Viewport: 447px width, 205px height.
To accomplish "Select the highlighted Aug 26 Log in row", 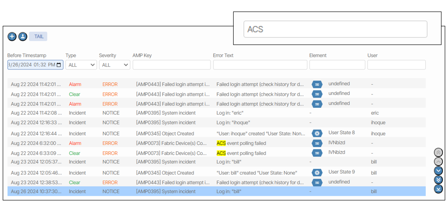I will 216,191.
